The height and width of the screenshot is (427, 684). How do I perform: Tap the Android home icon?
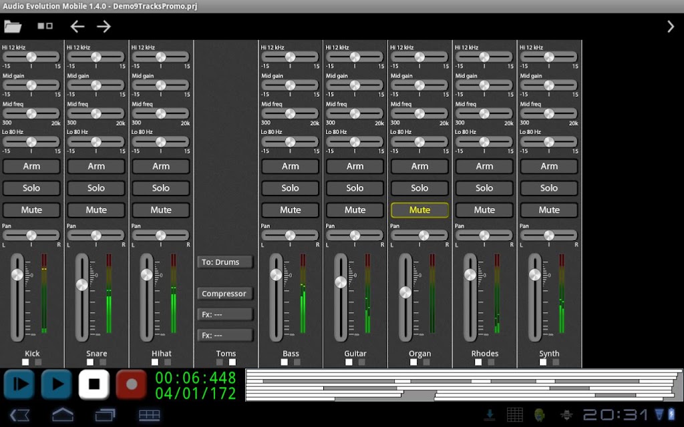click(x=63, y=415)
